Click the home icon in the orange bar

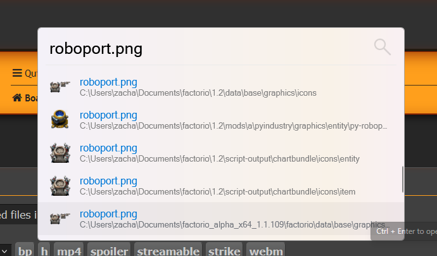[17, 98]
